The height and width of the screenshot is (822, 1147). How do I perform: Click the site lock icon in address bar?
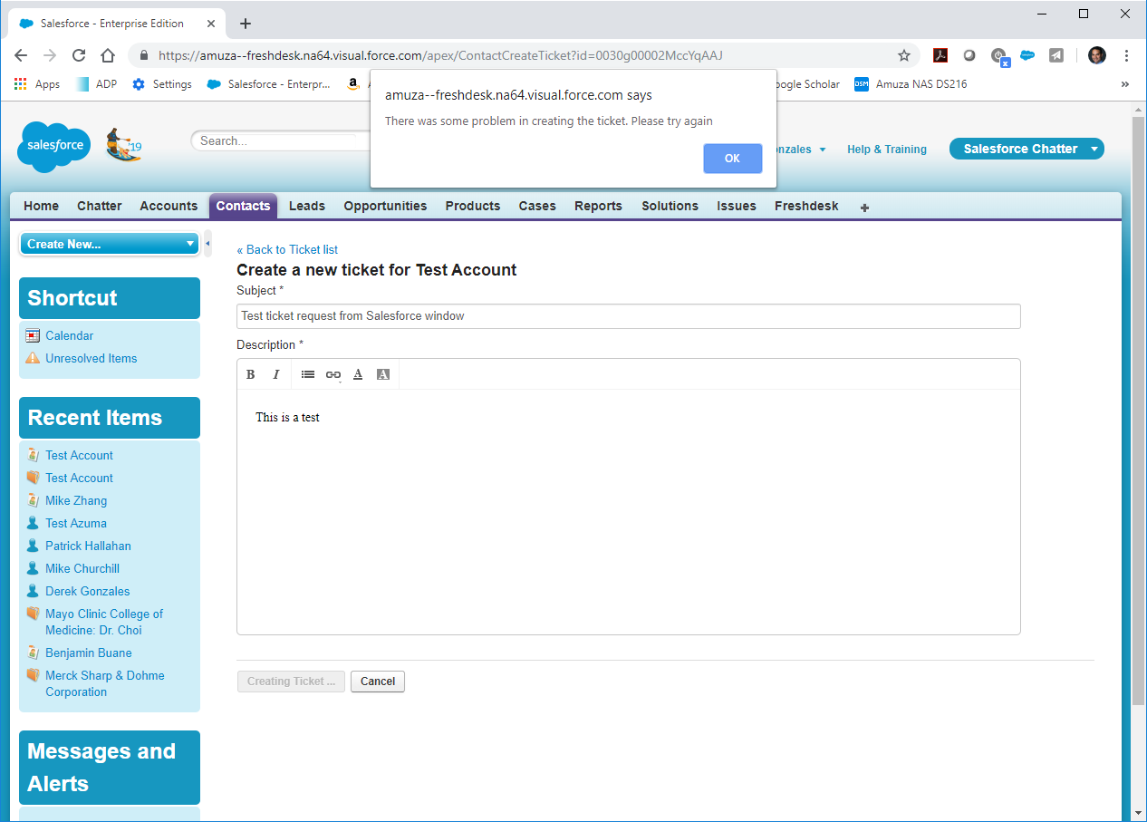[144, 55]
